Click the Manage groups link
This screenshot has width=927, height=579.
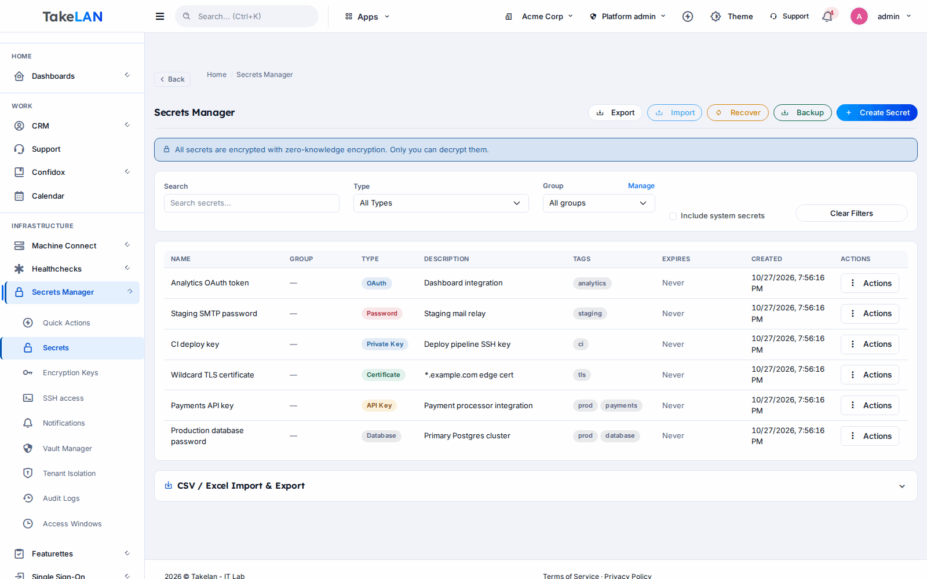click(x=641, y=186)
